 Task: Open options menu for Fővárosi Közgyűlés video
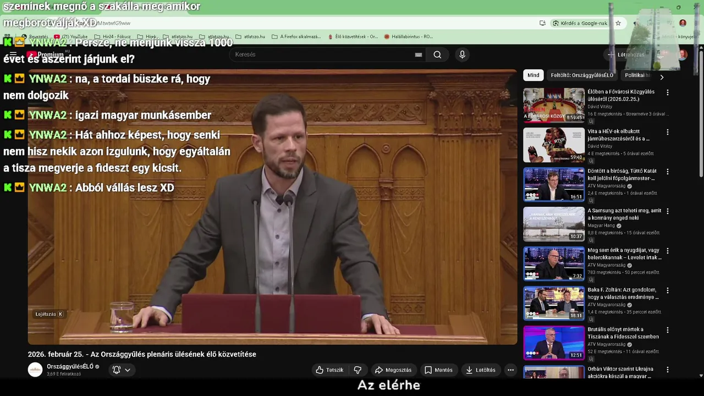[x=668, y=92]
